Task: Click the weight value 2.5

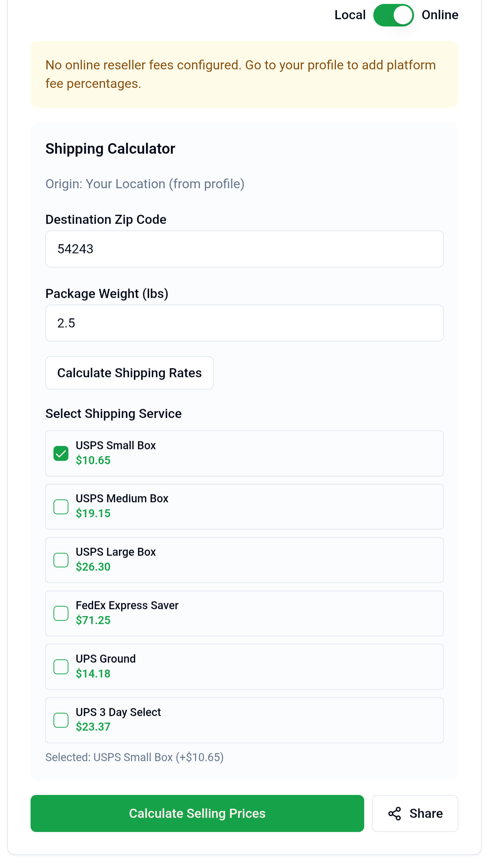Action: (x=67, y=323)
